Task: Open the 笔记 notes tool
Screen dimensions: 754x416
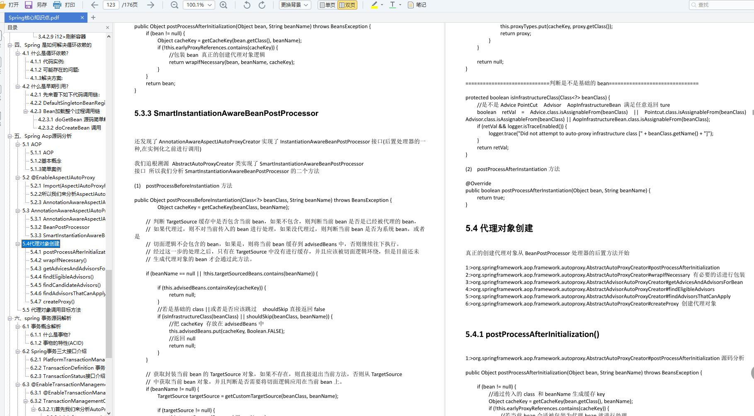Action: [417, 5]
